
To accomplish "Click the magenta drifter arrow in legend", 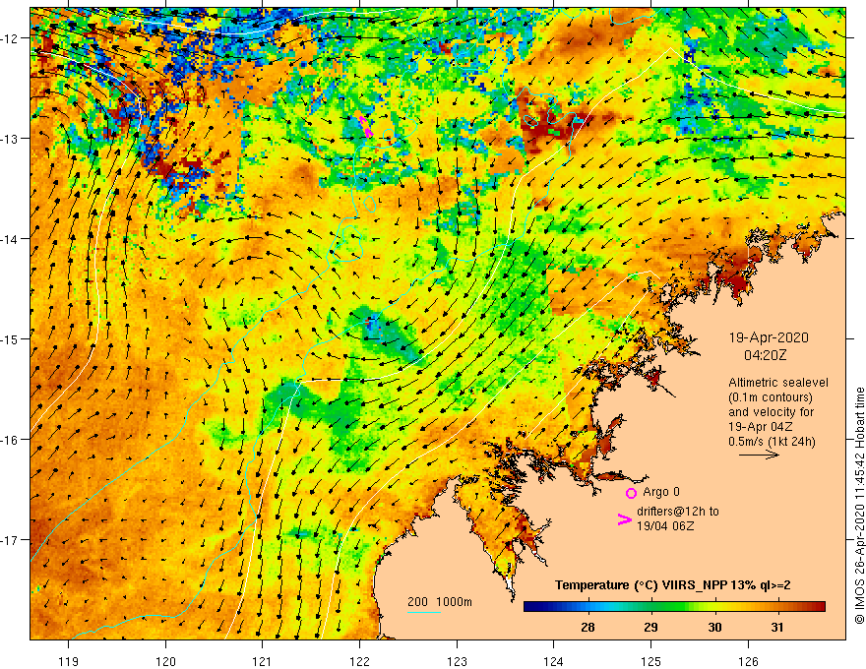I will coord(624,519).
